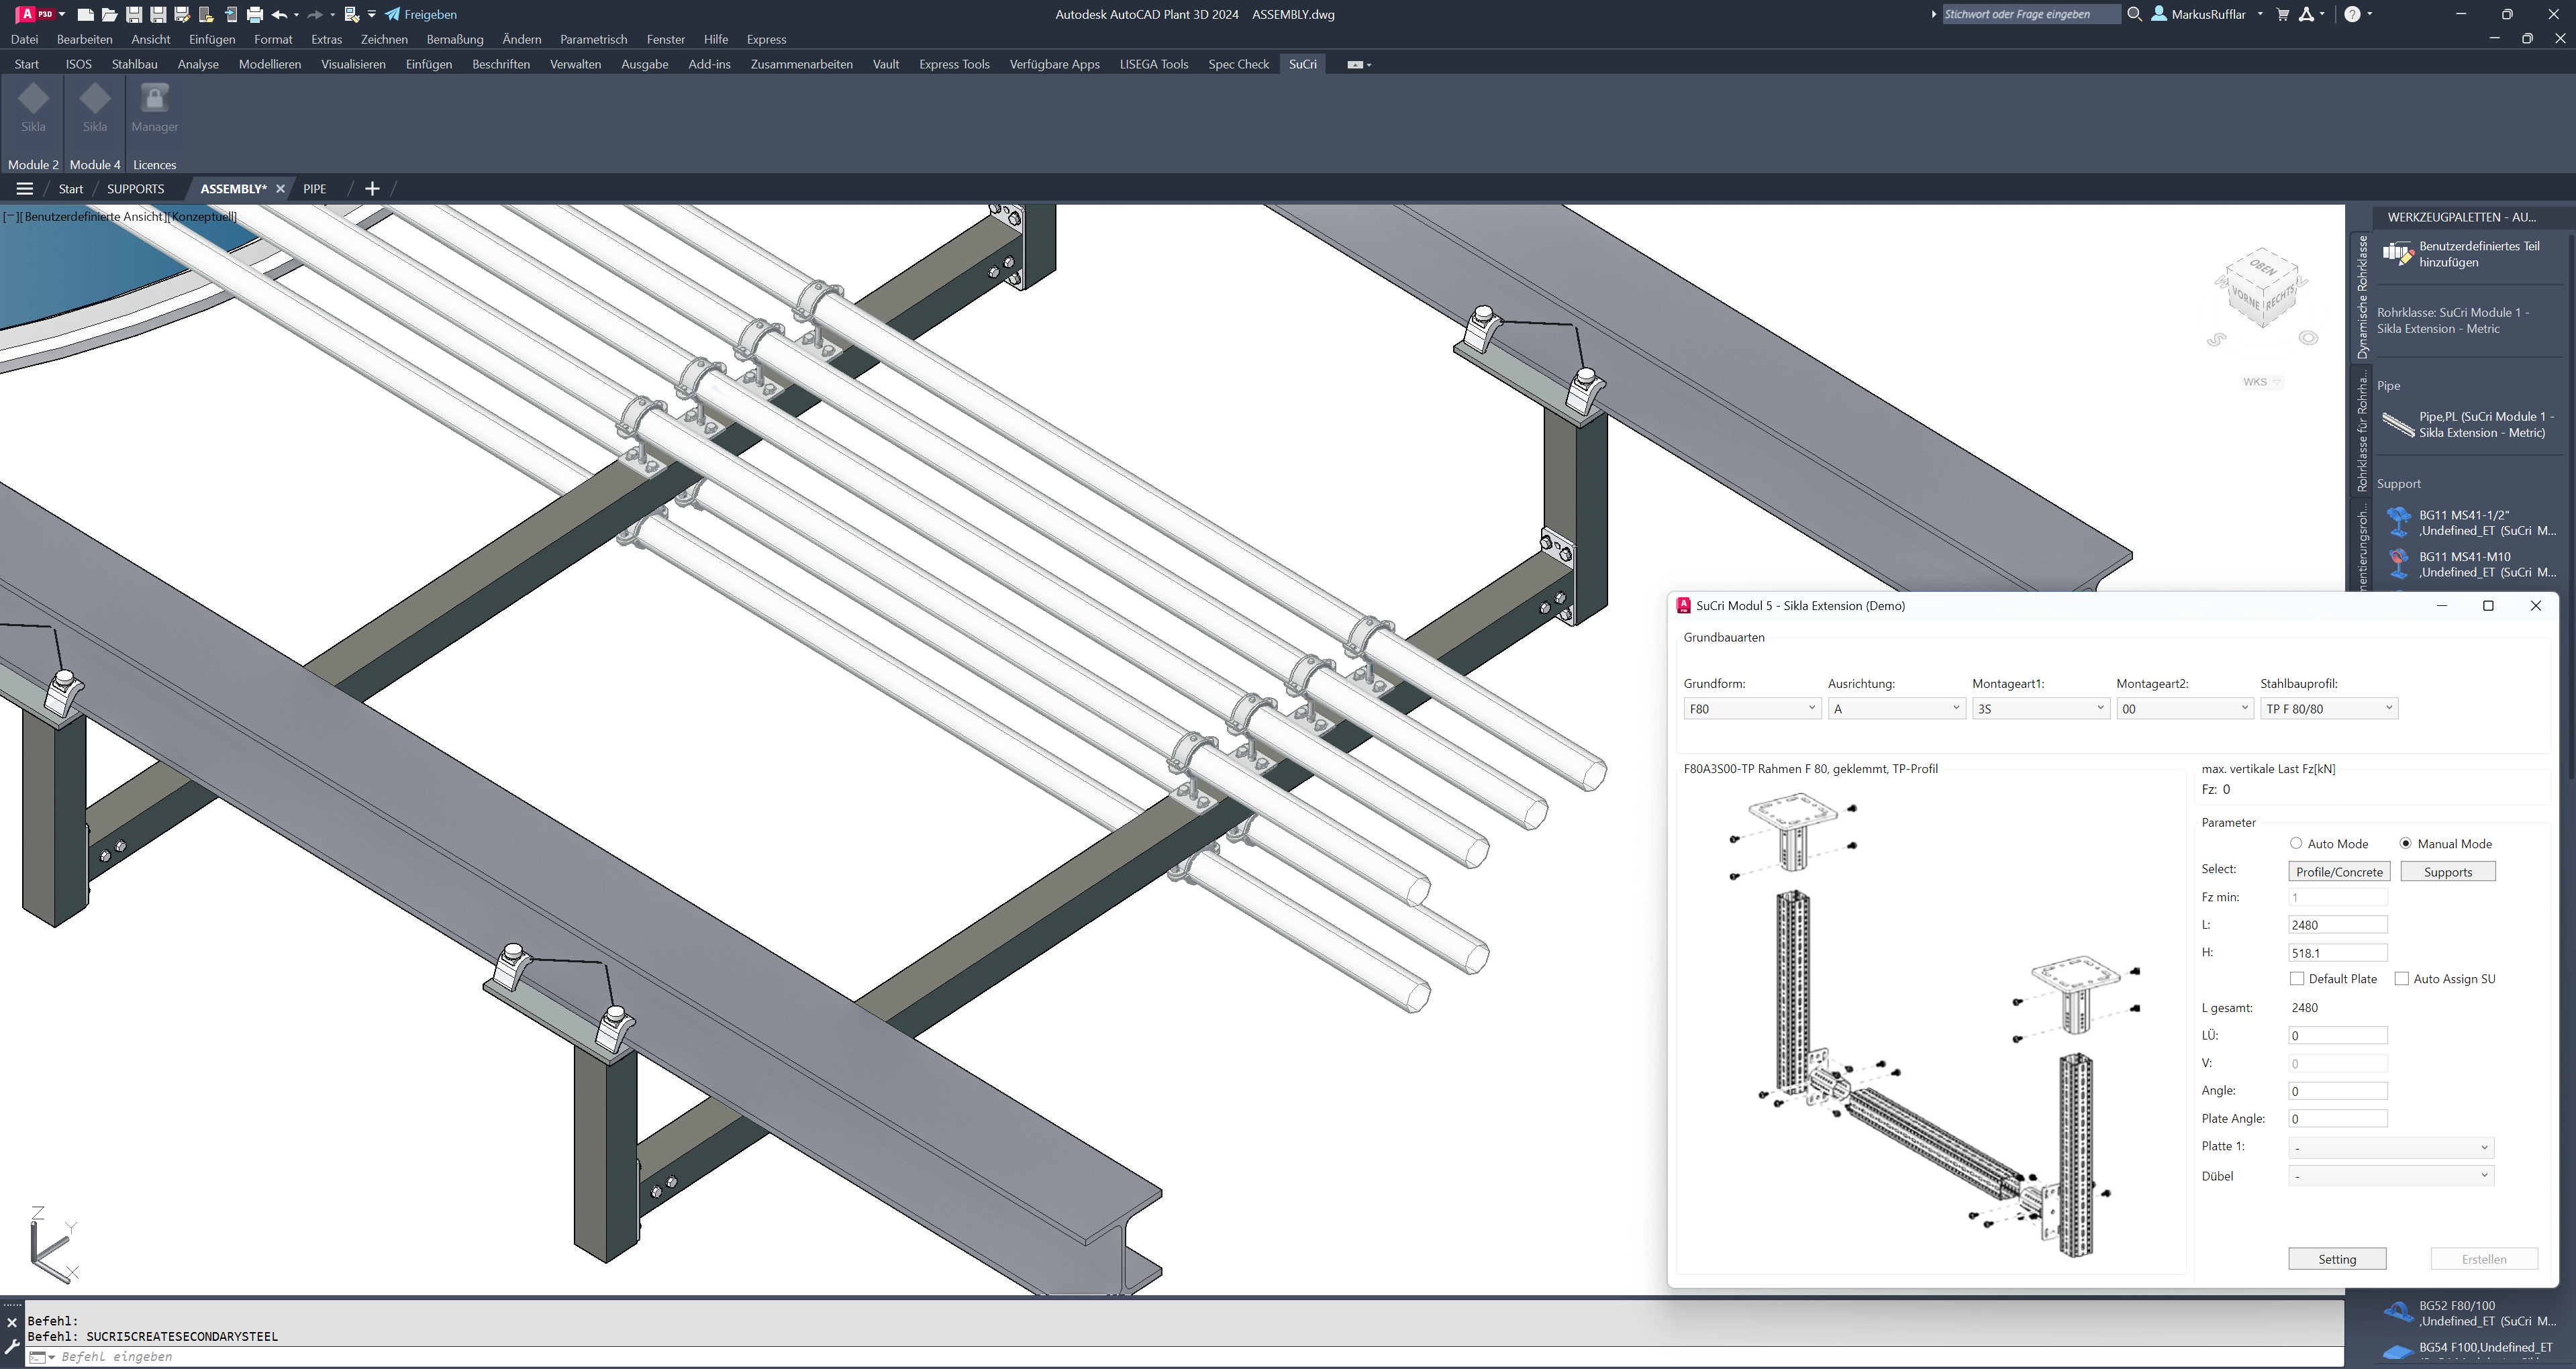Check the Auto Assign SU option
Image resolution: width=2576 pixels, height=1369 pixels.
(2402, 979)
